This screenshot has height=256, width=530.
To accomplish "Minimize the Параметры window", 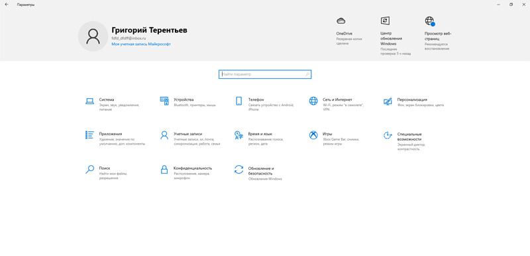I will pos(498,5).
